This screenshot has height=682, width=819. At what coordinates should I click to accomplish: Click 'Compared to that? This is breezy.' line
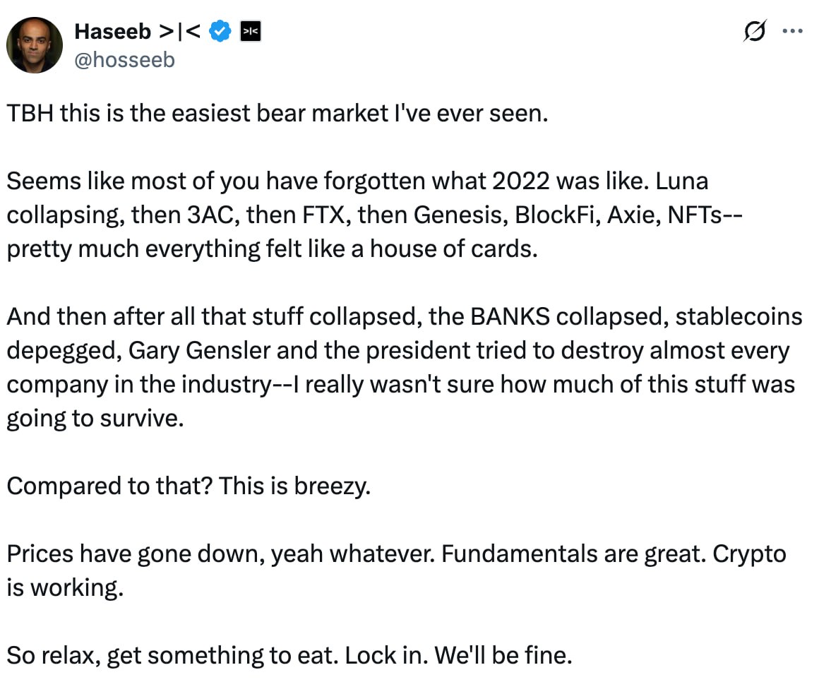(x=189, y=486)
